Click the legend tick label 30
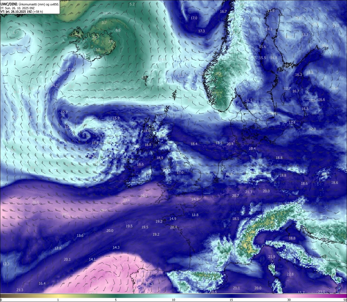The width and height of the screenshot is (347, 302). (x=289, y=300)
